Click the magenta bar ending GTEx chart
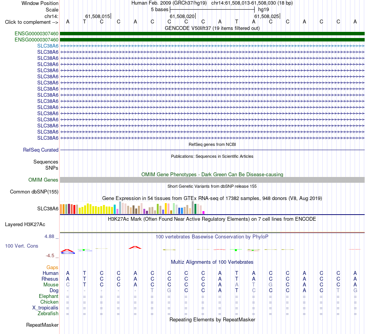This screenshot has width=365, height=334. click(204, 212)
